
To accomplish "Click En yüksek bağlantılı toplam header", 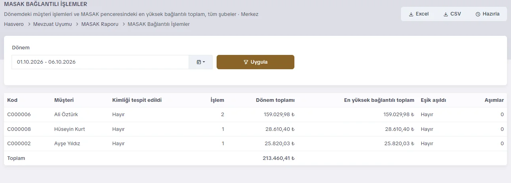I will coord(379,100).
